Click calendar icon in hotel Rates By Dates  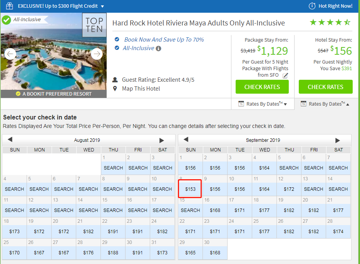click(303, 104)
